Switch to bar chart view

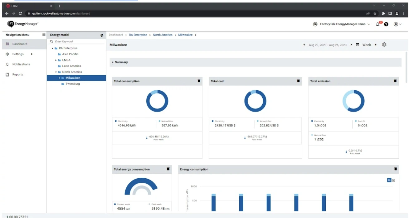pyautogui.click(x=389, y=180)
